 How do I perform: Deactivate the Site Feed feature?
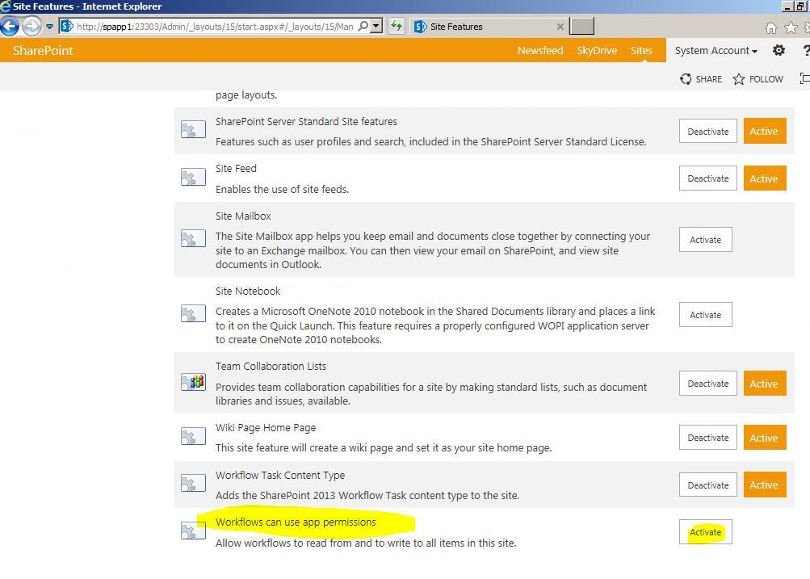[707, 178]
